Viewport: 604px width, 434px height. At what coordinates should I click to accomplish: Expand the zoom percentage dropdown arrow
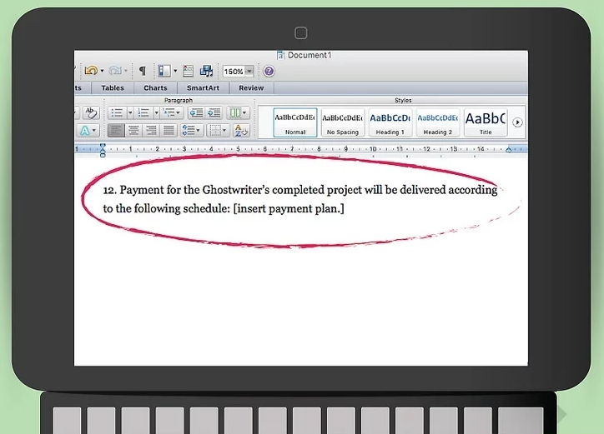[249, 72]
